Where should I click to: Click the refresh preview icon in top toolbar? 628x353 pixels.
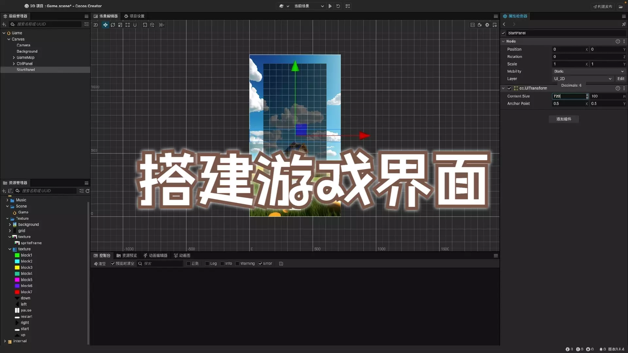[338, 6]
